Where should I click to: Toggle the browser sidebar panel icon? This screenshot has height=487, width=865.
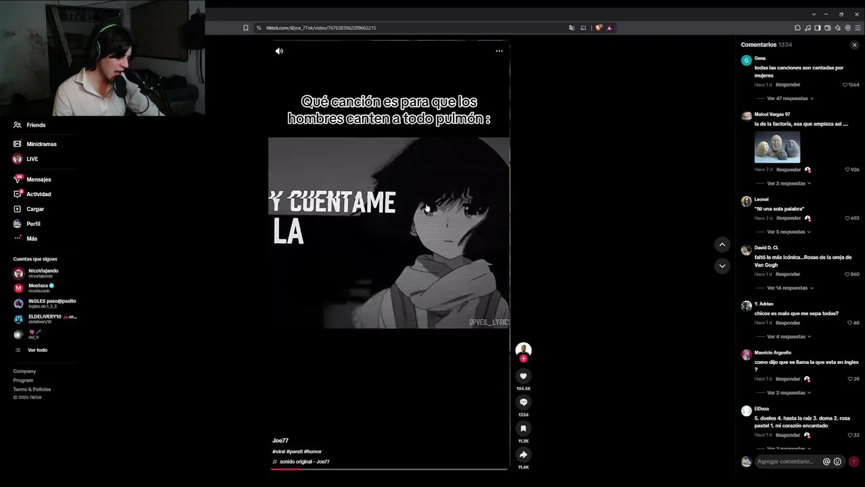[818, 28]
